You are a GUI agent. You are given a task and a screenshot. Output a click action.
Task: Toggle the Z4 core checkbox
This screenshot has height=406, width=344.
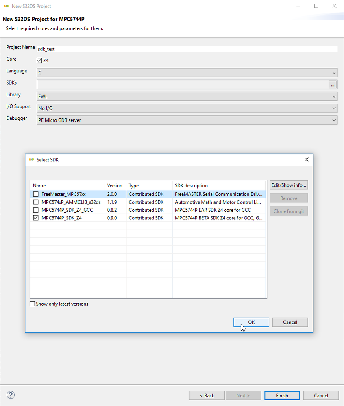click(x=39, y=60)
